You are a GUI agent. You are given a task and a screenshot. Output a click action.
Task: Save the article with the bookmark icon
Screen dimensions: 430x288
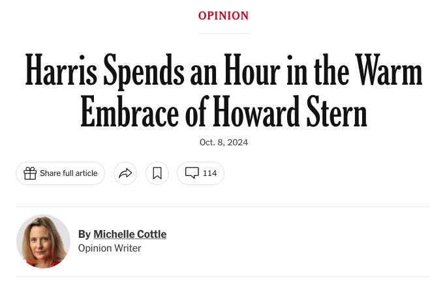[x=157, y=173]
